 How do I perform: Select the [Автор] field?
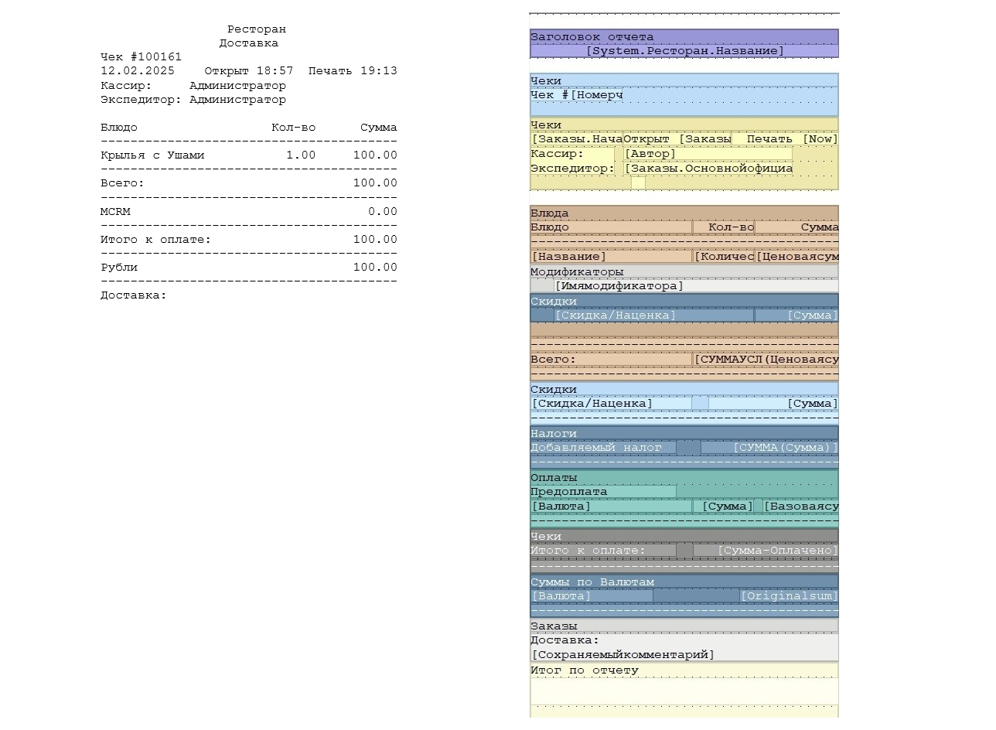click(x=708, y=154)
